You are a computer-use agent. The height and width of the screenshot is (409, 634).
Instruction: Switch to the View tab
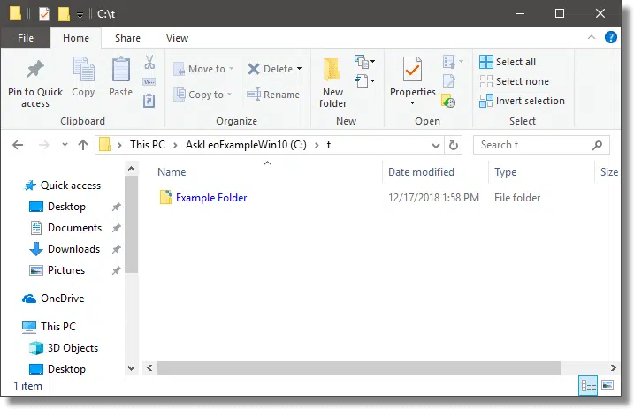[x=177, y=38]
